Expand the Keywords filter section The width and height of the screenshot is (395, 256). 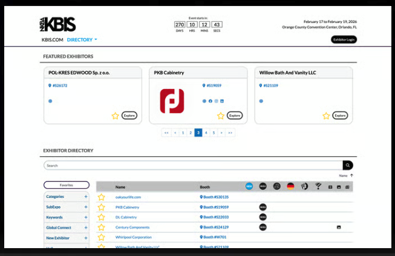pyautogui.click(x=85, y=217)
